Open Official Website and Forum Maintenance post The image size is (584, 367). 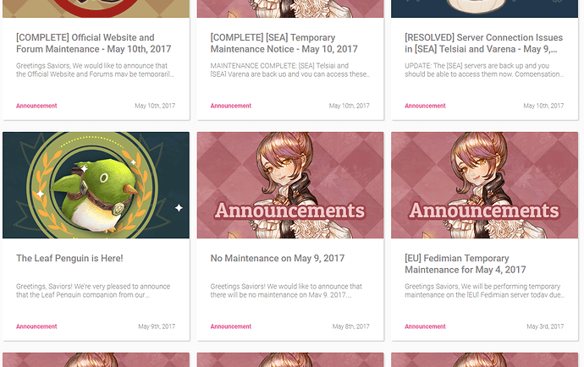[x=93, y=43]
